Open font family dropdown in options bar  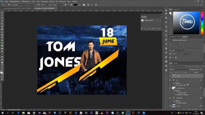[19, 5]
